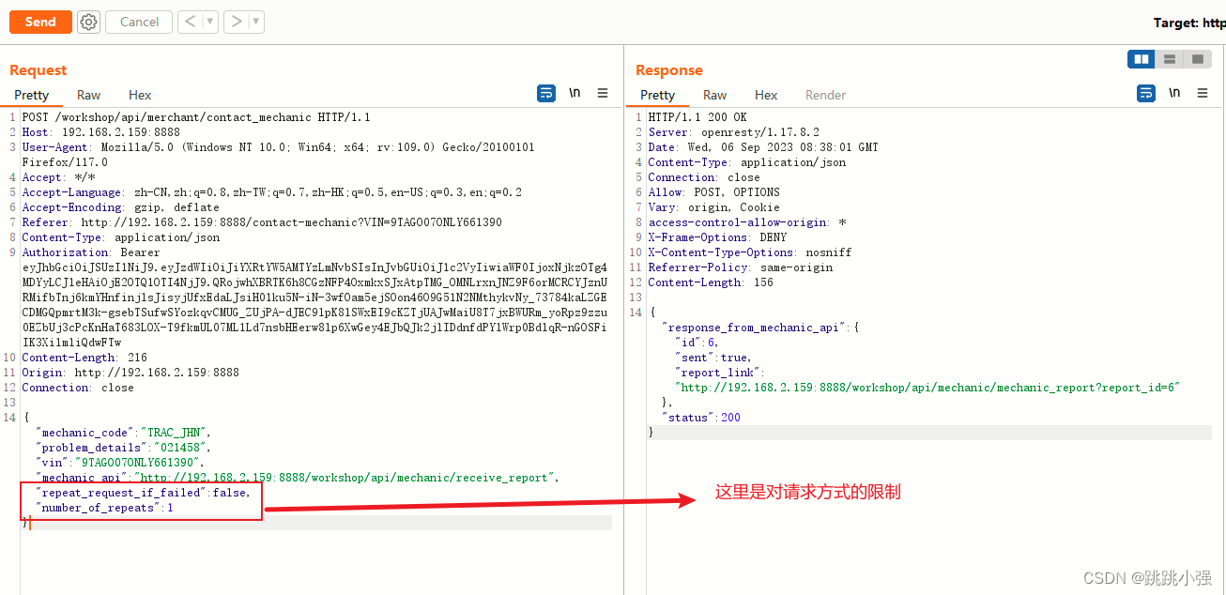Select the Response Render tab

click(x=825, y=95)
